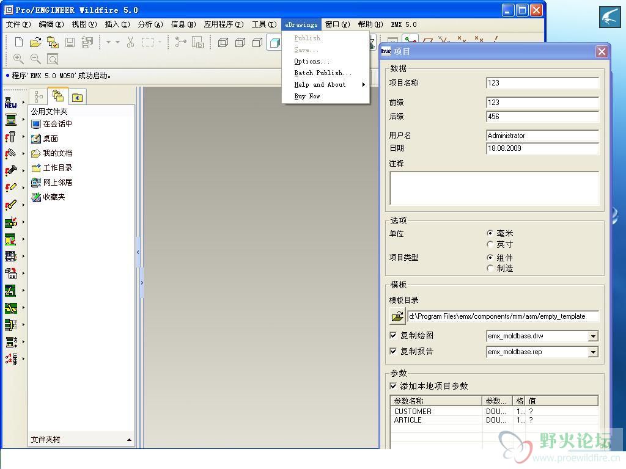Click the 项目名称 input field
The height and width of the screenshot is (469, 626).
[543, 83]
